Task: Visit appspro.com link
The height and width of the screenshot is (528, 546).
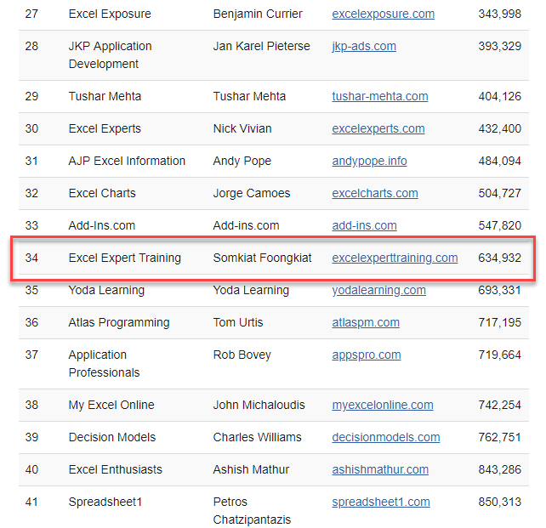Action: tap(367, 355)
